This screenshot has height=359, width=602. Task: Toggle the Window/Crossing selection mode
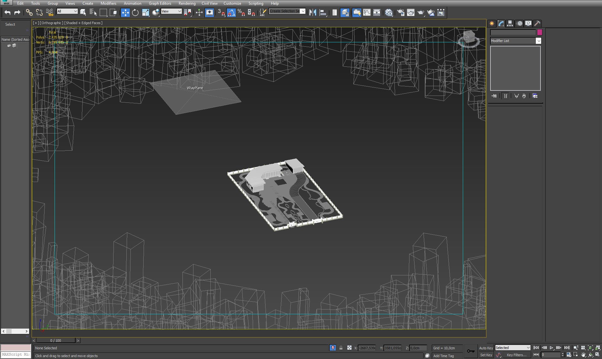113,12
